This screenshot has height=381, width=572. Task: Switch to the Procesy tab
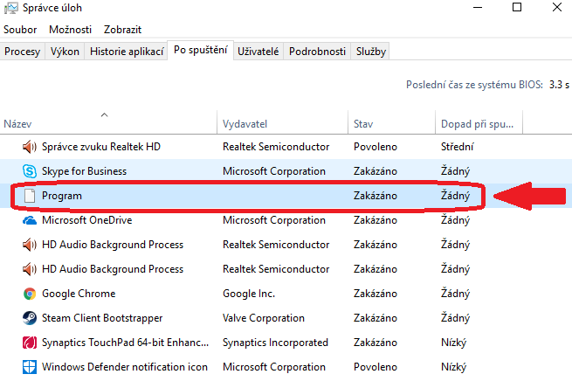click(x=22, y=52)
